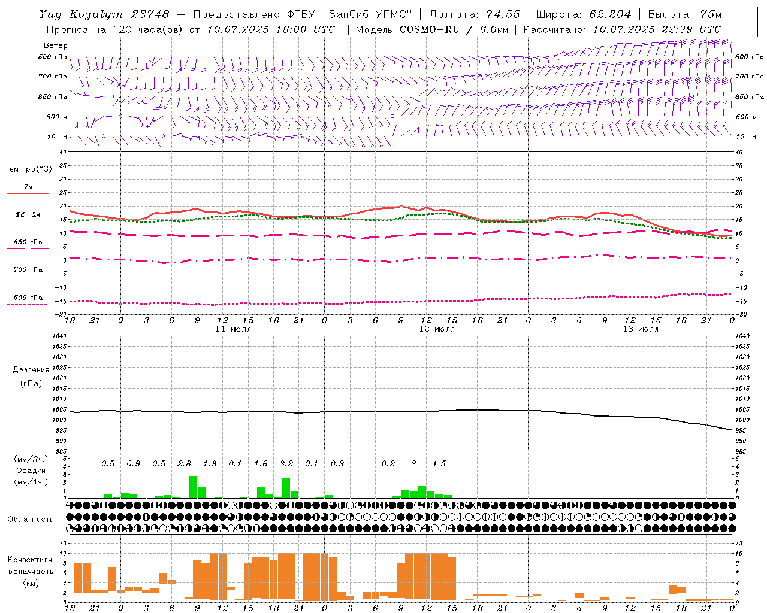
Task: Click the station title Yug_Kogalym_23748
Action: pos(104,14)
